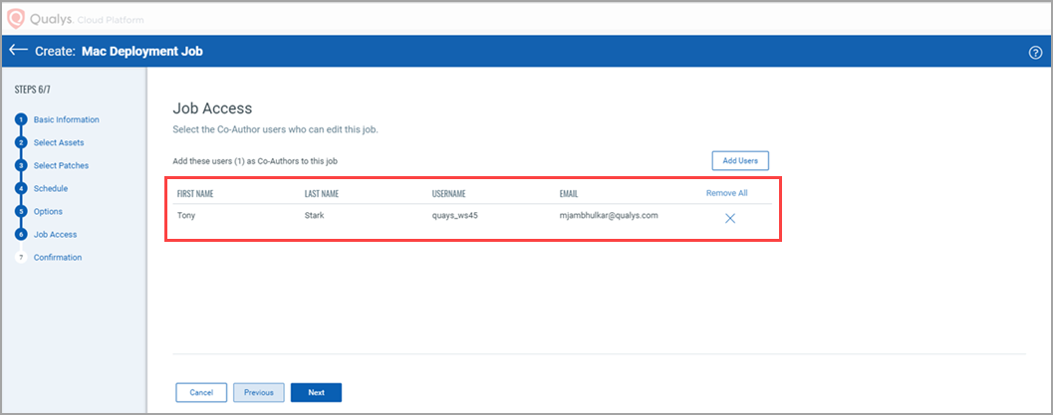Open the Select Assets step
The image size is (1053, 415).
tap(59, 142)
